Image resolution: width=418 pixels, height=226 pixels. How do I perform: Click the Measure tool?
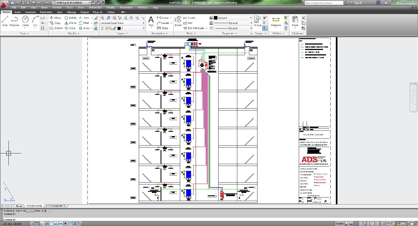coord(276,21)
